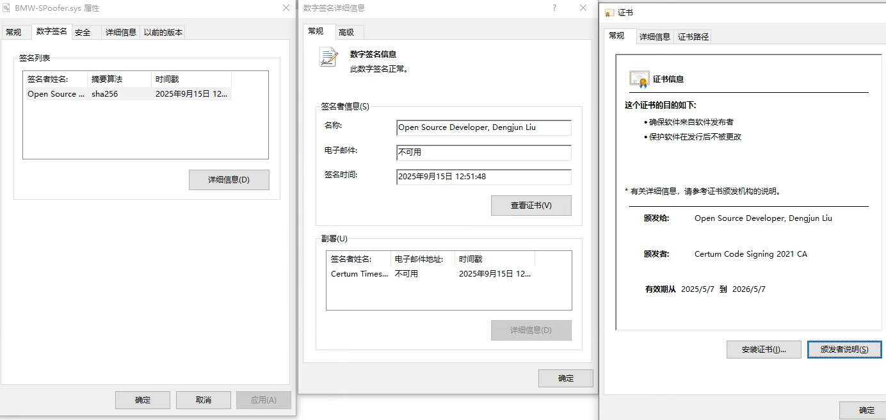Click 确定 in signature details dialog

566,378
